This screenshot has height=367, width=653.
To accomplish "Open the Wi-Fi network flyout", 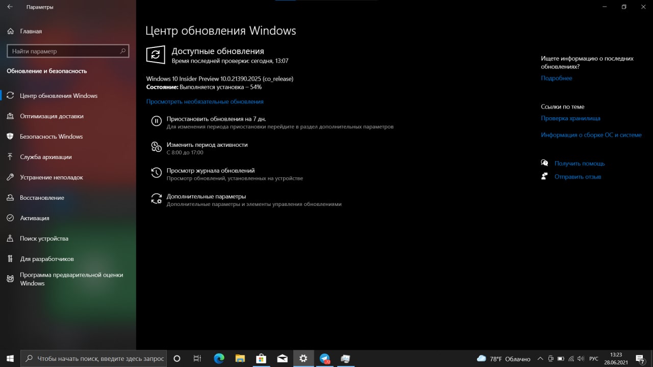I will [571, 359].
